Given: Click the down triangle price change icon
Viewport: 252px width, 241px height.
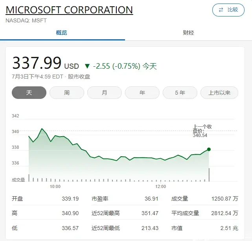Looking at the screenshot, I should coord(87,66).
